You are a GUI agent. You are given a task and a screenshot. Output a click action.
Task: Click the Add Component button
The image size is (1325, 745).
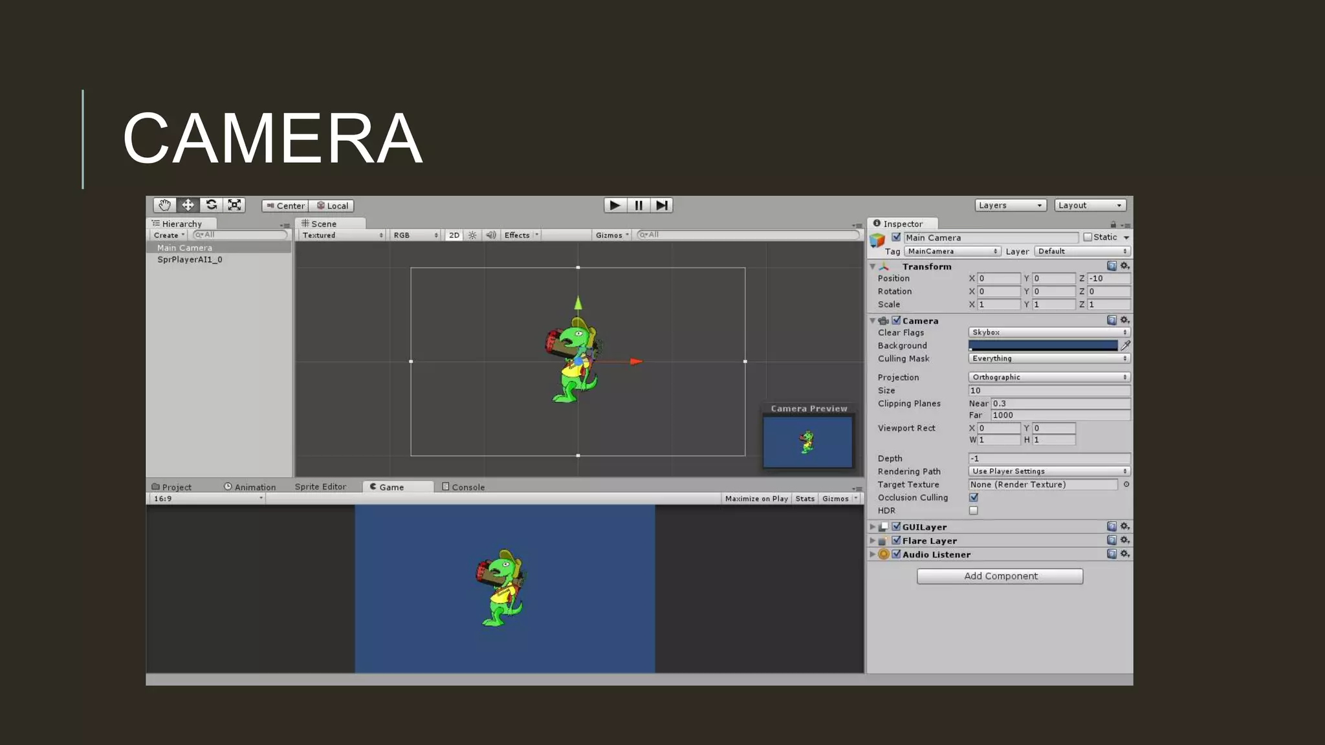click(1000, 576)
